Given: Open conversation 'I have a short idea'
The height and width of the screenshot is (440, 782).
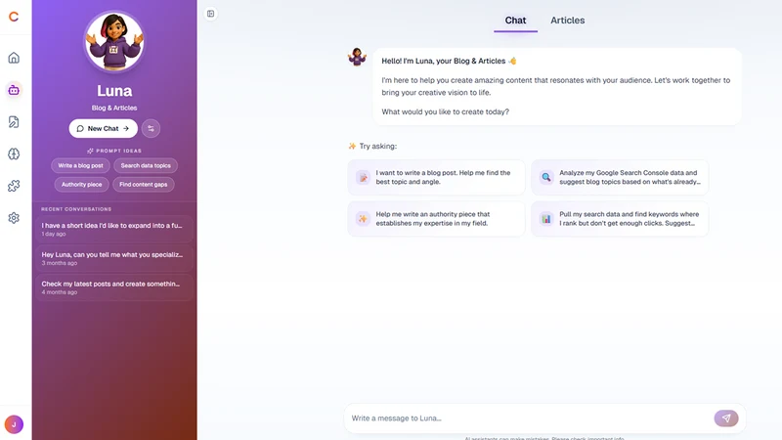Looking at the screenshot, I should (113, 229).
